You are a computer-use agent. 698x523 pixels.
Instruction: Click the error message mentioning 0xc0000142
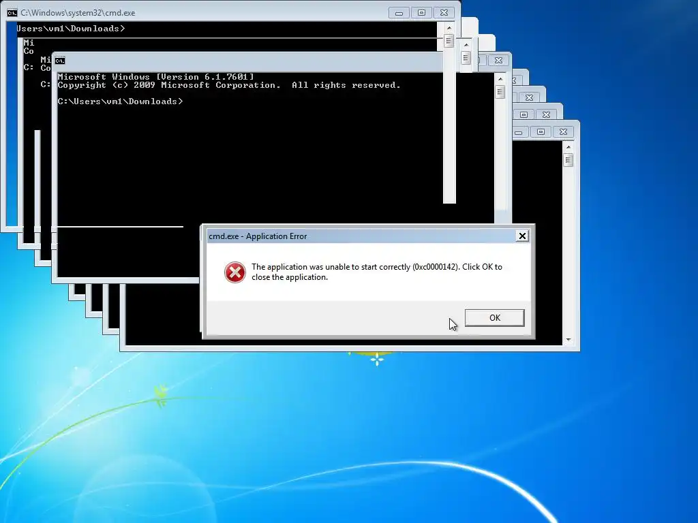tap(376, 272)
